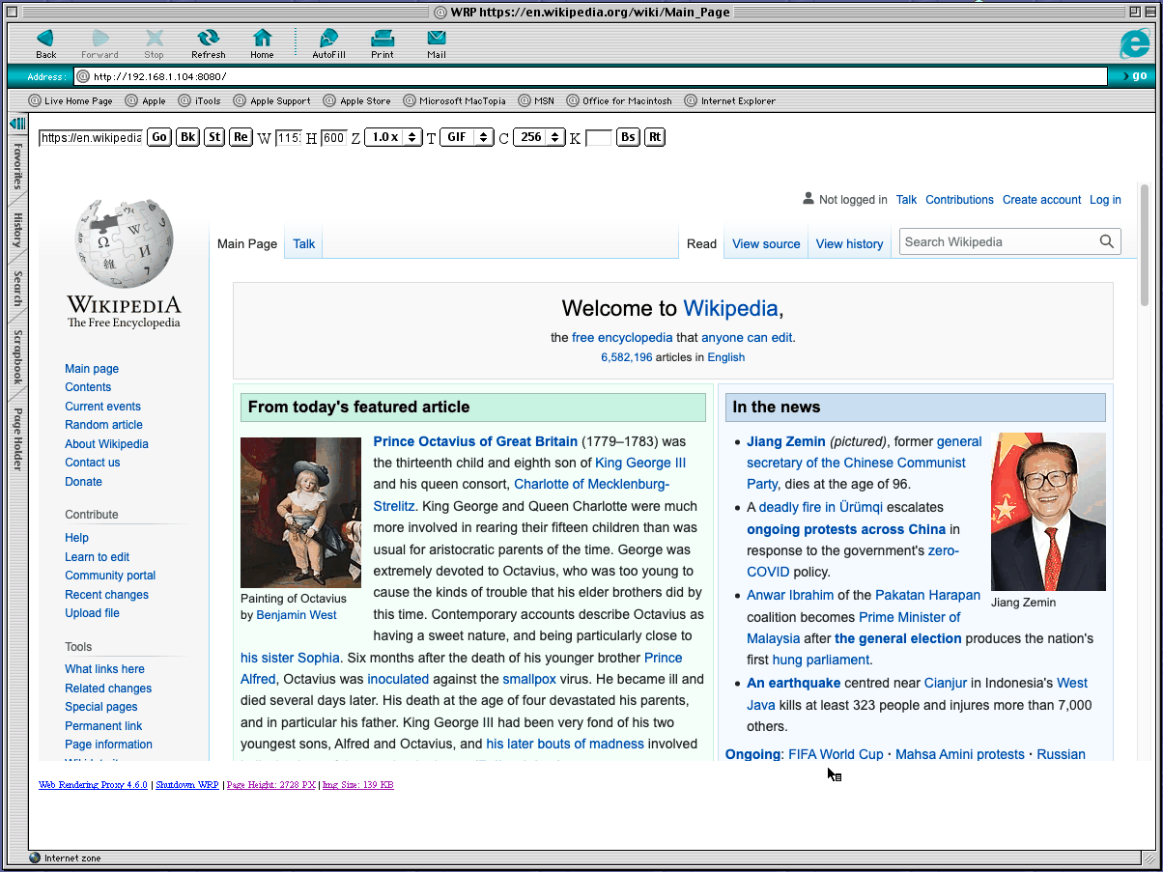Open the Random article link
The height and width of the screenshot is (872, 1163).
pos(102,424)
